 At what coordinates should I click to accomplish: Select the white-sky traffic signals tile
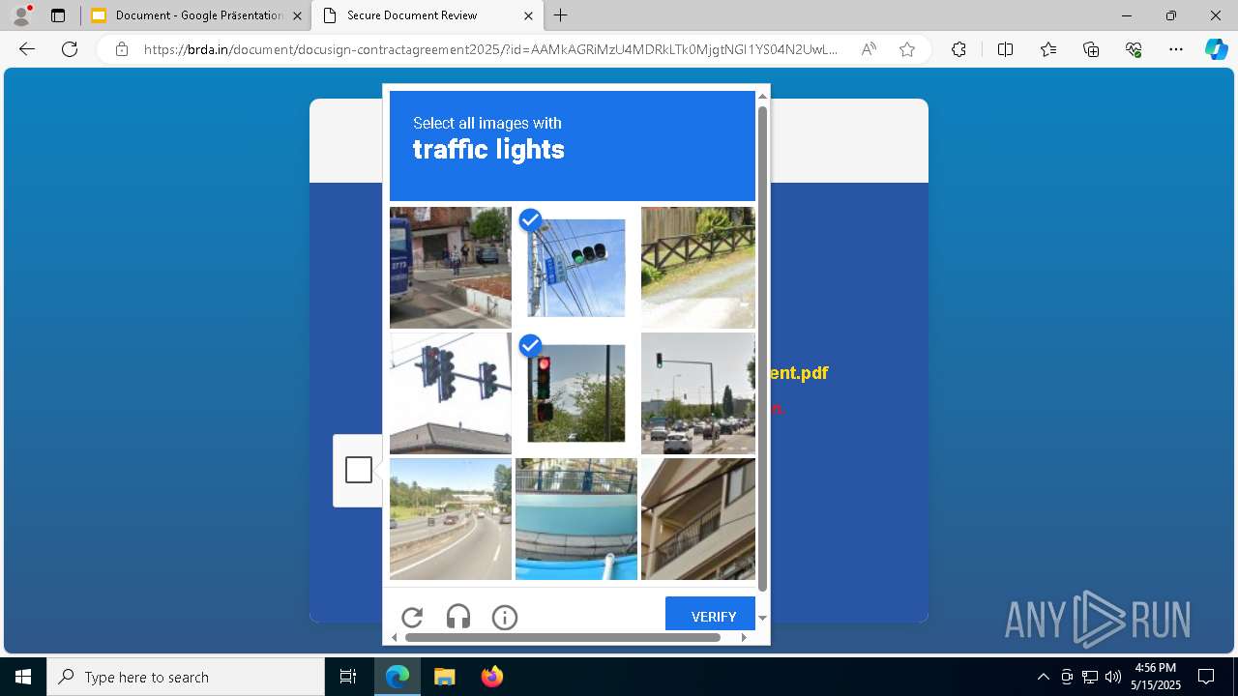[x=451, y=393]
